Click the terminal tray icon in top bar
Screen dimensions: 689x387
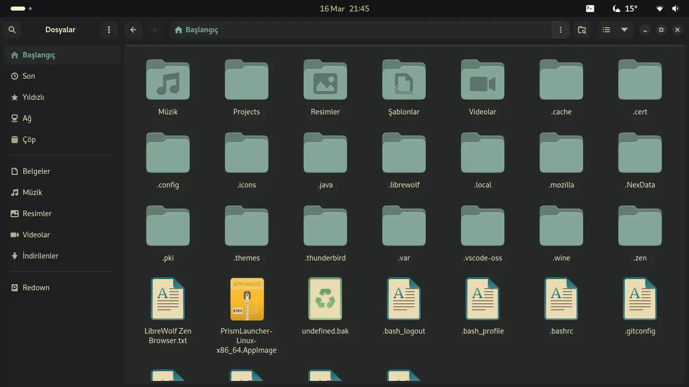click(x=590, y=9)
